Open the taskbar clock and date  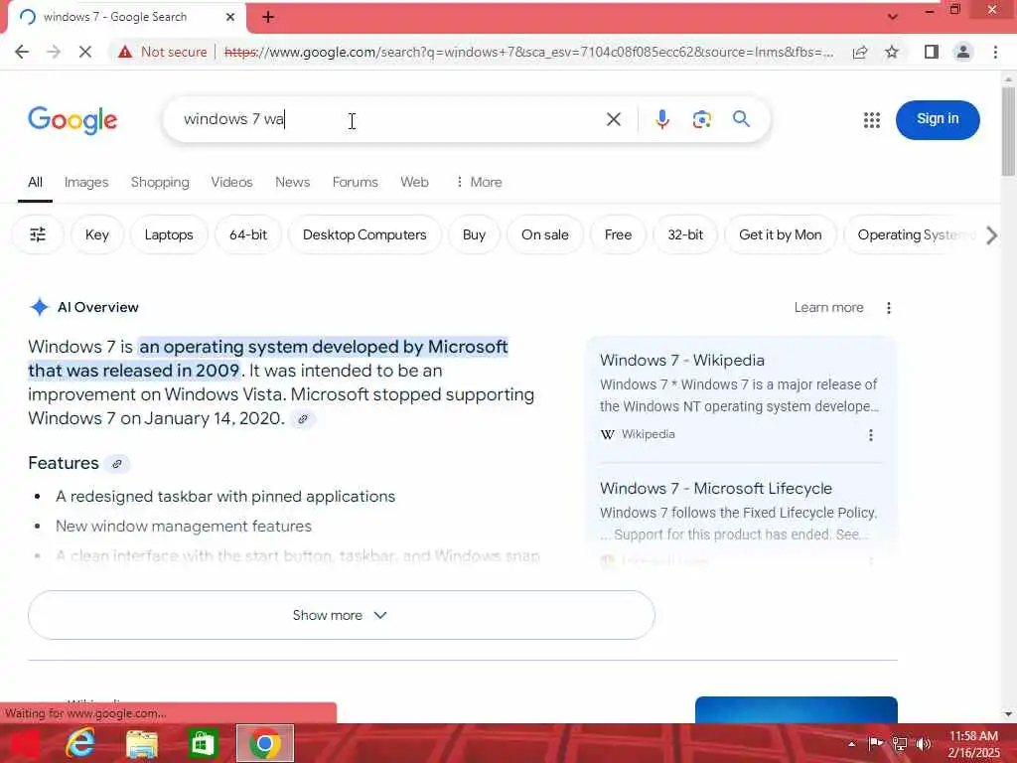click(x=973, y=744)
